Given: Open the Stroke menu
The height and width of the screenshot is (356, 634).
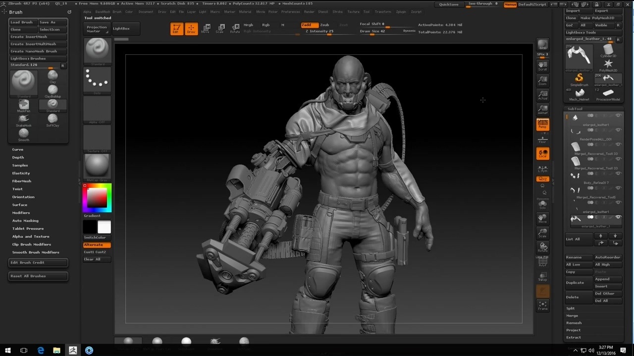Looking at the screenshot, I should pyautogui.click(x=338, y=12).
